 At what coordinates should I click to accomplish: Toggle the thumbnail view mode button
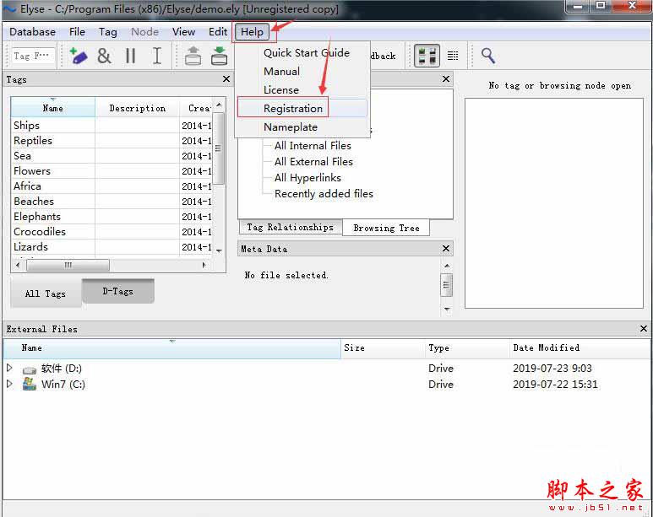tap(427, 56)
